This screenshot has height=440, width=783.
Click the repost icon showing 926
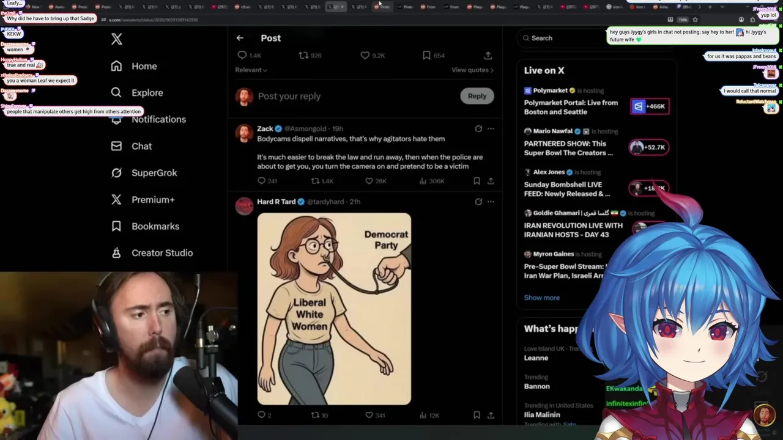(303, 55)
